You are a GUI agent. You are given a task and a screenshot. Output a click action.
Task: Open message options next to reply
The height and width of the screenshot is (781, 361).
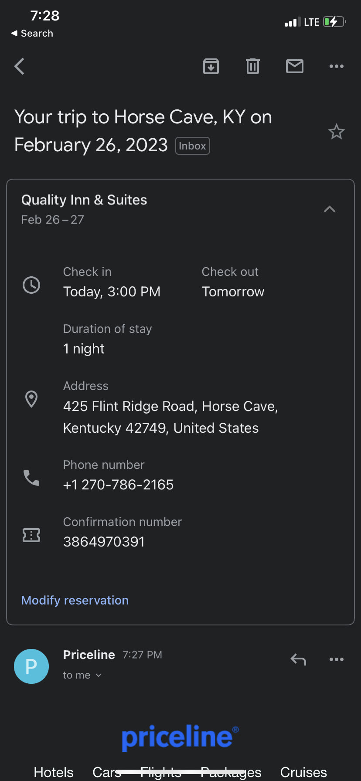336,659
